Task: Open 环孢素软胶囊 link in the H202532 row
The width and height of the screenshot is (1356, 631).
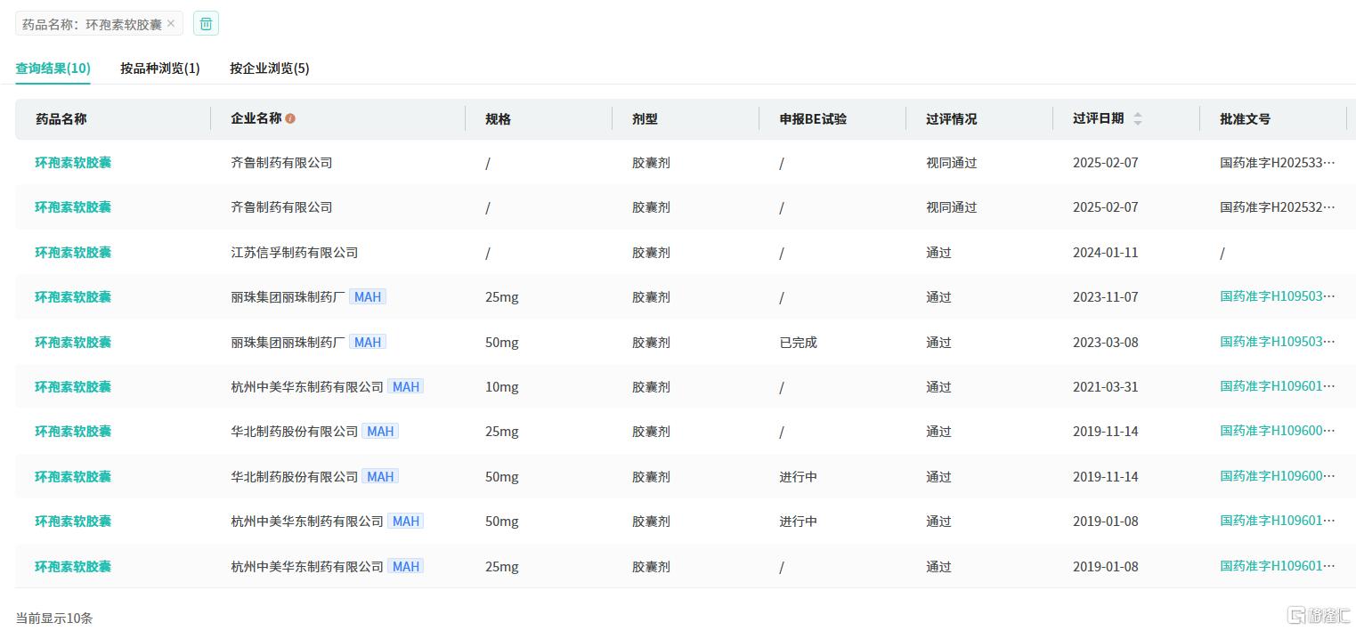Action: coord(73,207)
